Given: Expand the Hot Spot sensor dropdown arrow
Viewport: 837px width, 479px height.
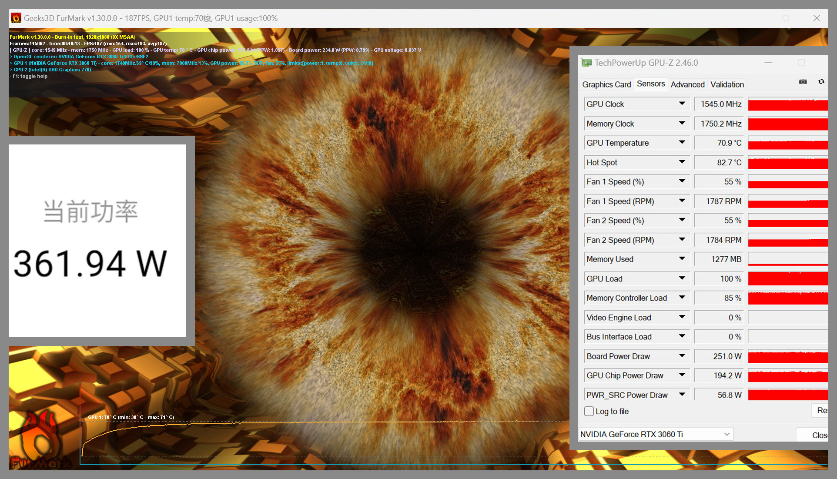Looking at the screenshot, I should [x=682, y=162].
